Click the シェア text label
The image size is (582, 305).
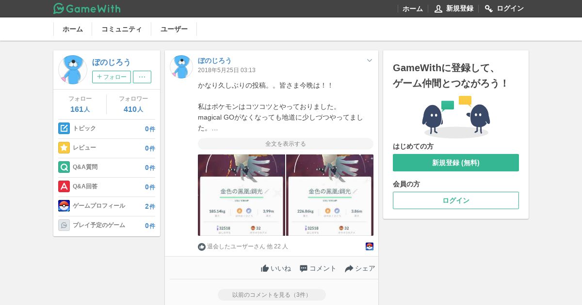(365, 268)
